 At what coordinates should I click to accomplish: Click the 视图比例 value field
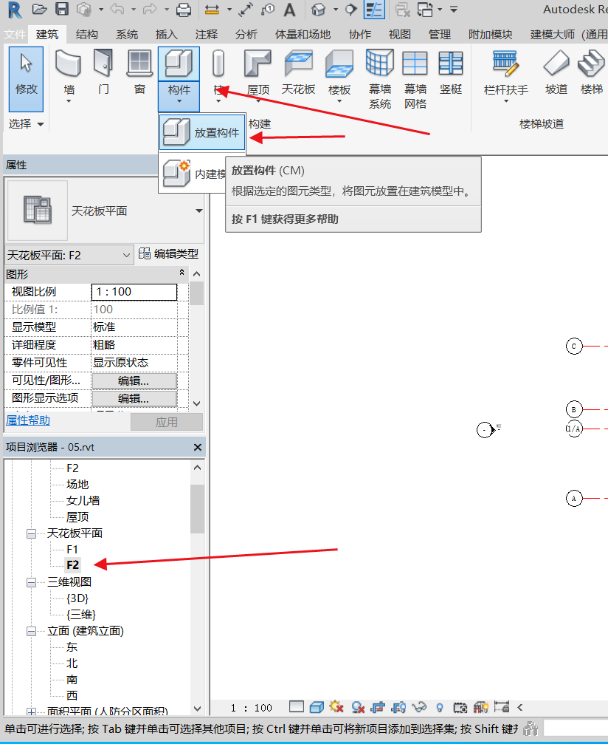tap(134, 292)
